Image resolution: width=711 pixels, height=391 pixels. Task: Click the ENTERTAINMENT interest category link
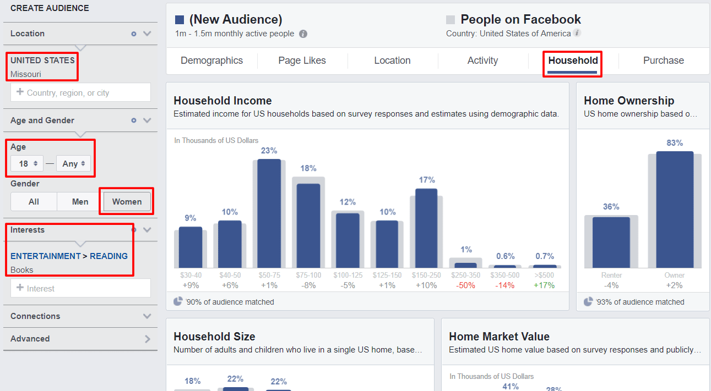46,256
